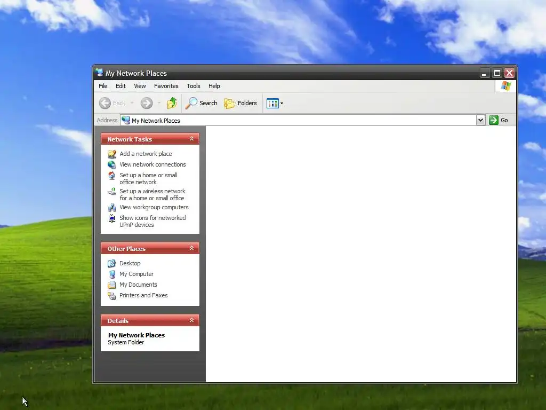546x410 pixels.
Task: Open the Tools menu
Action: (193, 86)
